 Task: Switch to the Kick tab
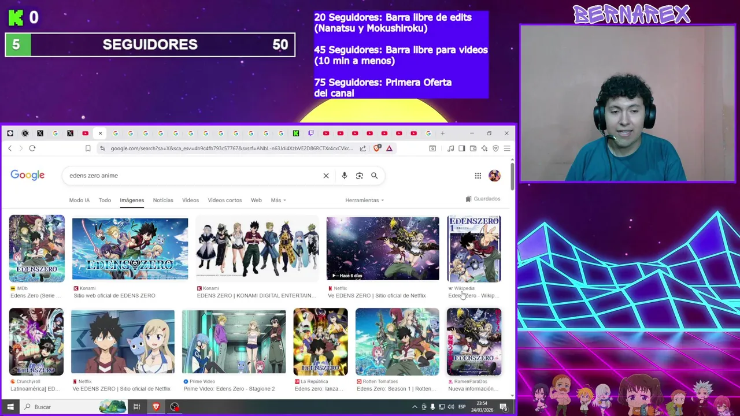pyautogui.click(x=296, y=133)
